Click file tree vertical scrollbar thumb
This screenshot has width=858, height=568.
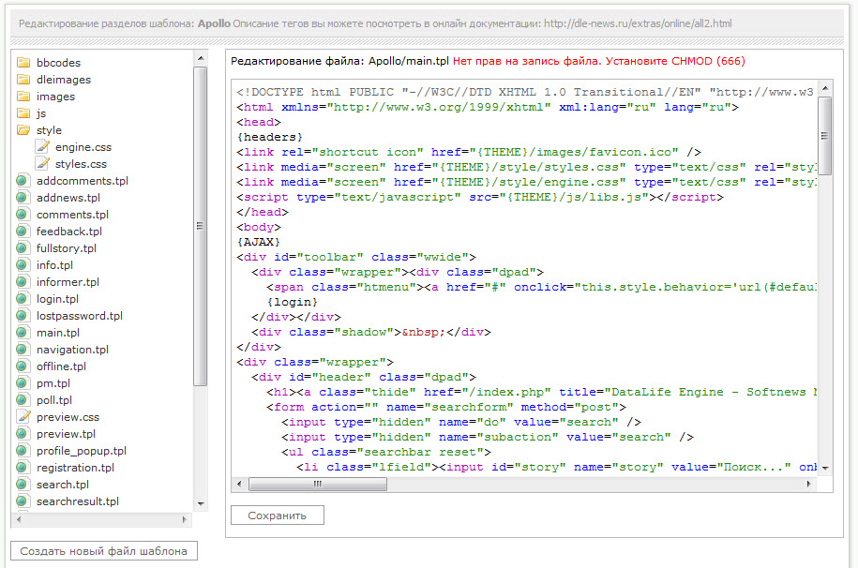click(201, 226)
